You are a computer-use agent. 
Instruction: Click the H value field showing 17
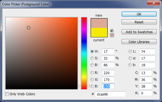coord(108,51)
